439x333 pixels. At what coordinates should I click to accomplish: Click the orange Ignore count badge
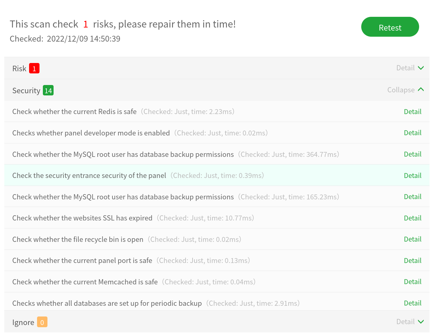(x=42, y=322)
